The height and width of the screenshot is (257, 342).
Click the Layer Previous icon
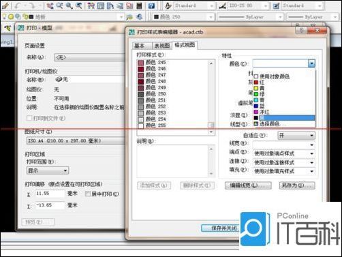pos(139,16)
